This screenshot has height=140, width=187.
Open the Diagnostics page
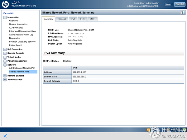click(x=15, y=38)
